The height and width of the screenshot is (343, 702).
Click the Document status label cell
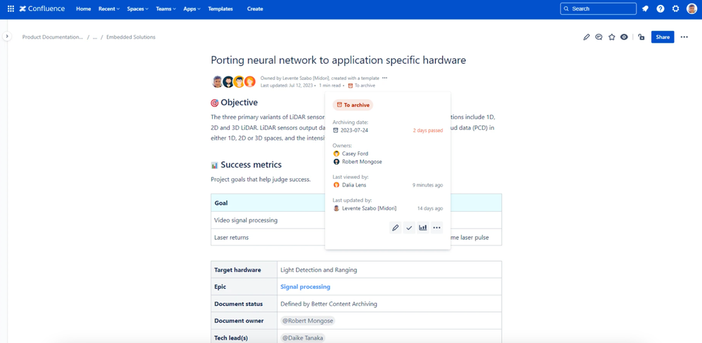pos(244,304)
